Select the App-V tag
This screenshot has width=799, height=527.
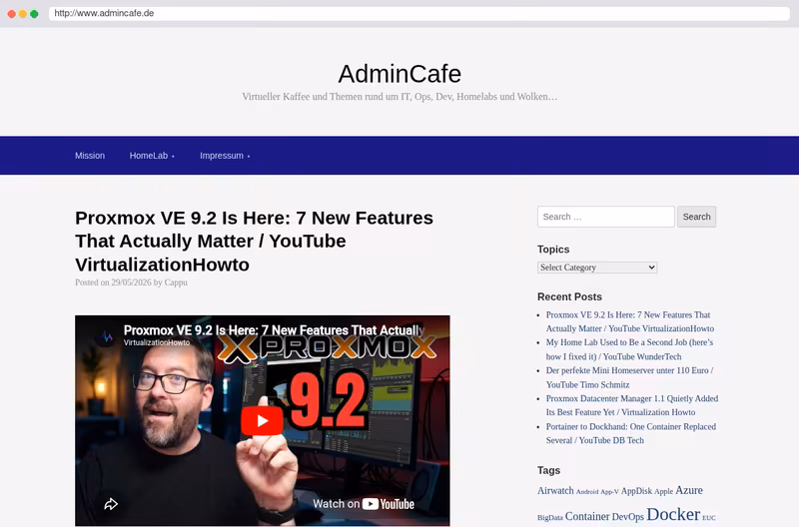[x=609, y=491]
